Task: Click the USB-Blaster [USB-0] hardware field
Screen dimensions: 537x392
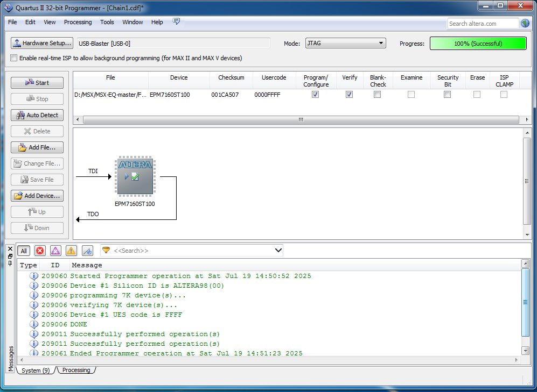Action: 173,44
